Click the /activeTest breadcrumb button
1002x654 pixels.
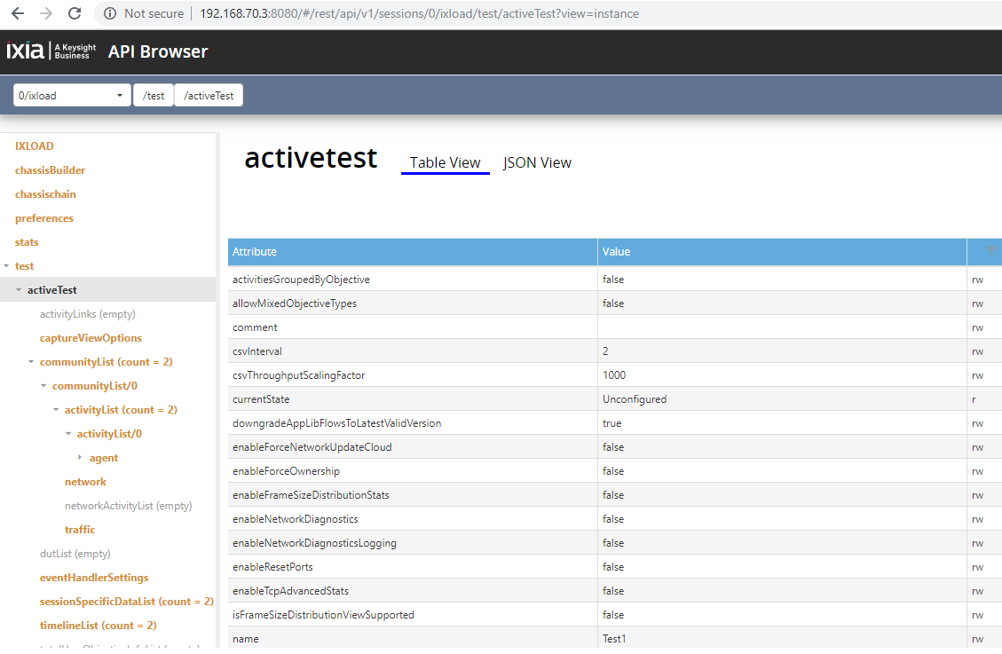point(209,96)
